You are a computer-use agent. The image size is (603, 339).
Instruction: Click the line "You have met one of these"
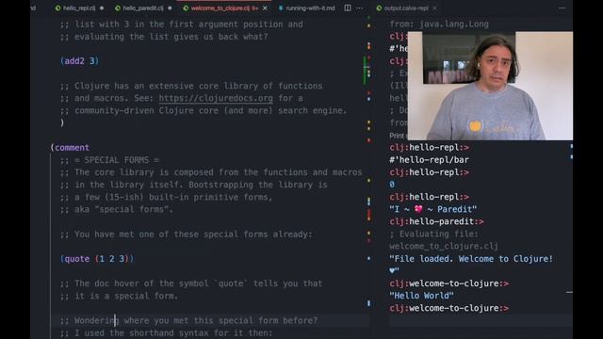pos(186,234)
